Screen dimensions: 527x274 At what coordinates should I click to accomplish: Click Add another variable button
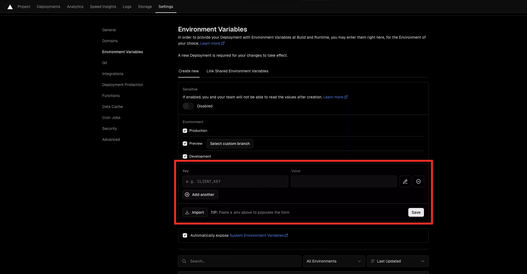tap(200, 195)
